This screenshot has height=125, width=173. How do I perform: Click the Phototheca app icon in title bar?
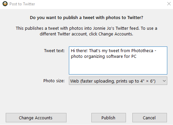tap(5, 4)
